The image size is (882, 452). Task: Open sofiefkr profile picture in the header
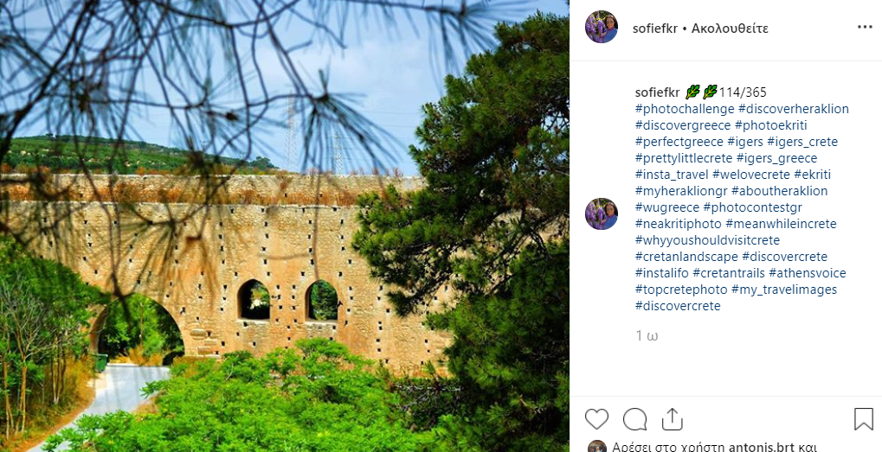(602, 27)
